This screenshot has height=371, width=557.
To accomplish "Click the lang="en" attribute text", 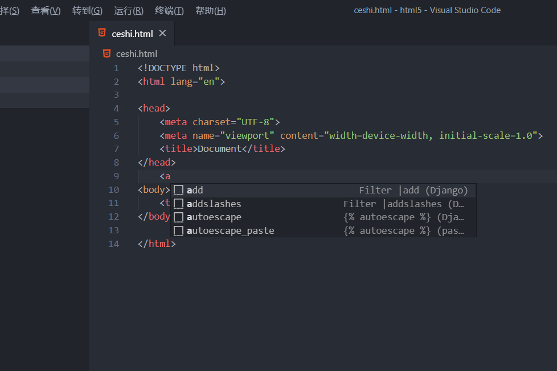I will 195,82.
